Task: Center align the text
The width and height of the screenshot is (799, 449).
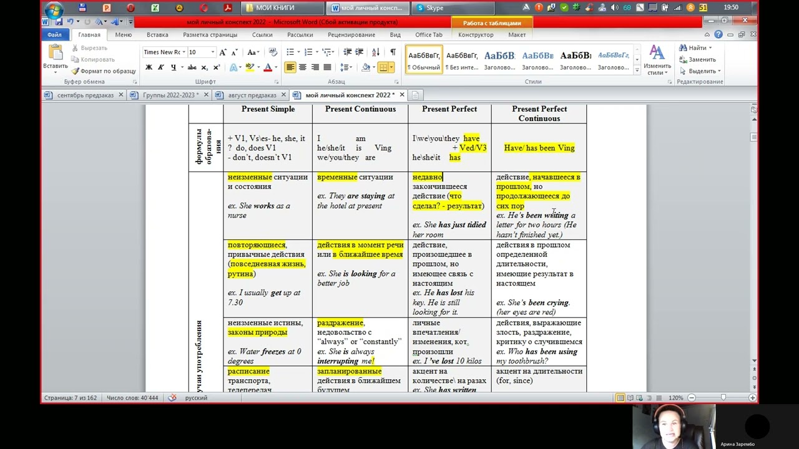Action: pyautogui.click(x=303, y=67)
